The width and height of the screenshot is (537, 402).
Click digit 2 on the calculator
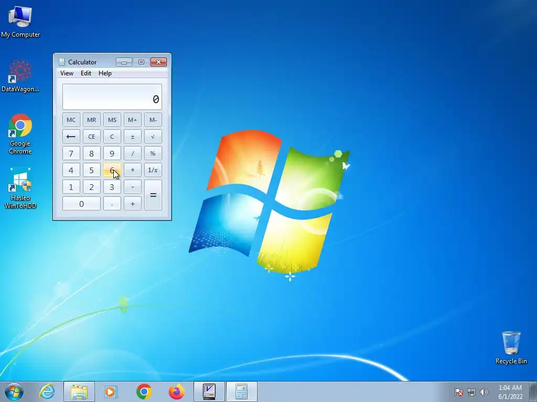pyautogui.click(x=91, y=187)
